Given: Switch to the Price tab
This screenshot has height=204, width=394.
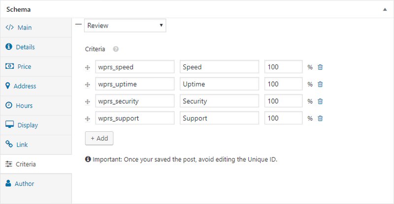Looking at the screenshot, I should coord(36,67).
